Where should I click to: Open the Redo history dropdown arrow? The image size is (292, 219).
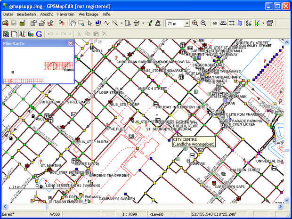click(x=70, y=34)
